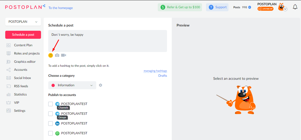Open Settings in the sidebar
Image resolution: width=301 pixels, height=140 pixels.
19,111
